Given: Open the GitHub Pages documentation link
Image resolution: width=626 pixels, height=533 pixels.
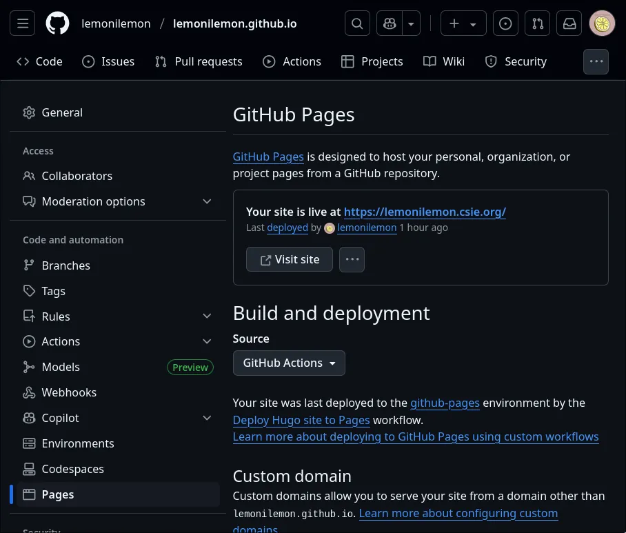Looking at the screenshot, I should (268, 157).
